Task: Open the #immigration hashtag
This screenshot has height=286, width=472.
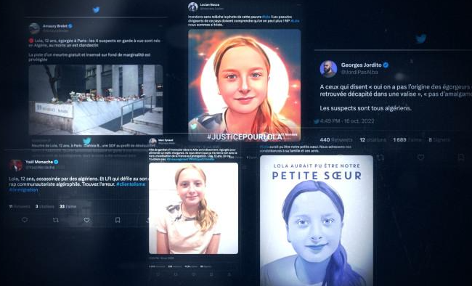Action: pyautogui.click(x=23, y=190)
